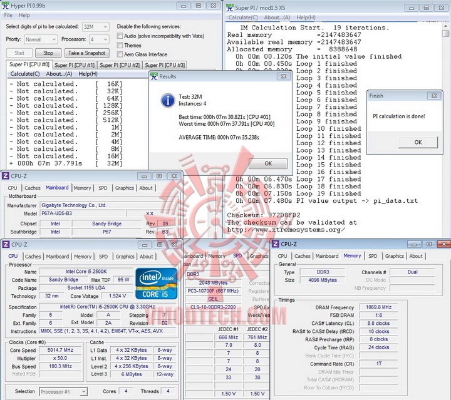Switch to Super PI [CPU #3] tab
The width and height of the screenshot is (451, 400).
tap(165, 65)
